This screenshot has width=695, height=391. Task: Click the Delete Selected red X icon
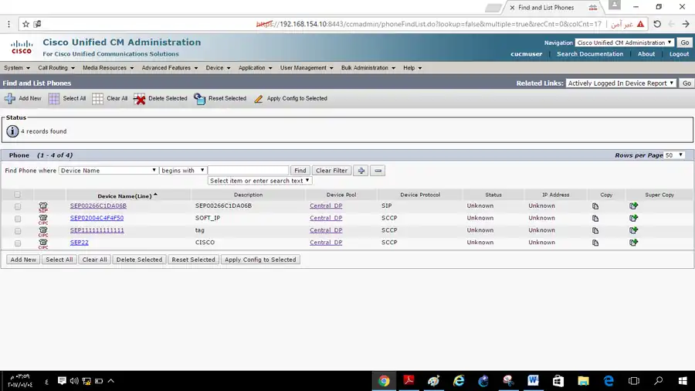pyautogui.click(x=139, y=98)
